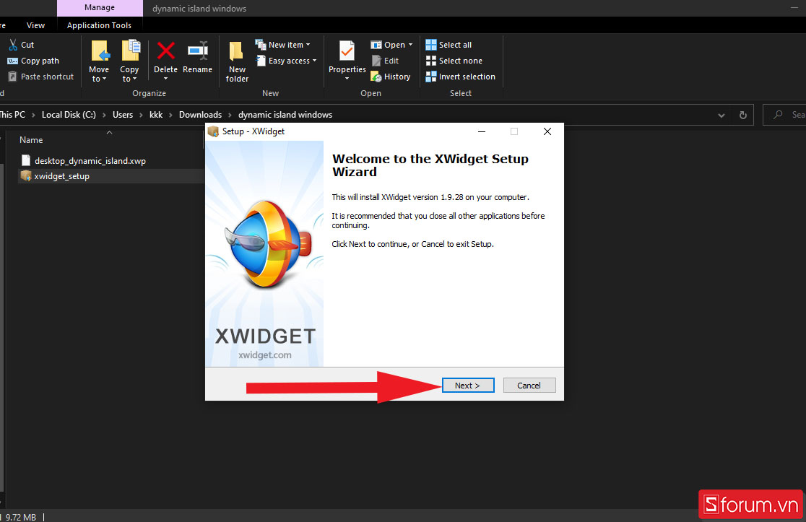Refresh the folder with the refresh icon

pos(742,115)
